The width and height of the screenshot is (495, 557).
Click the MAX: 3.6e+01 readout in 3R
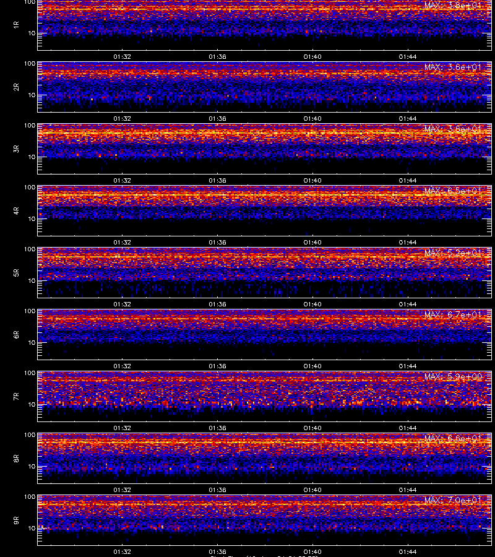coord(453,129)
